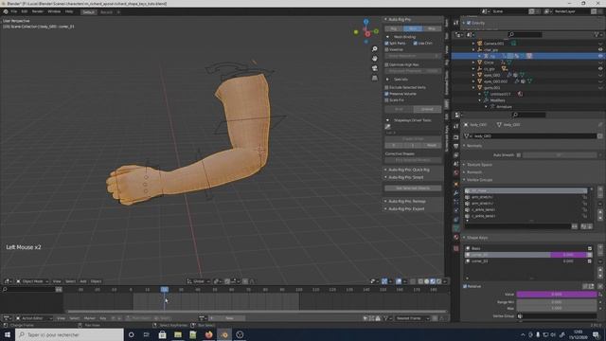Toggle Relative shape keys checkbox

click(465, 286)
